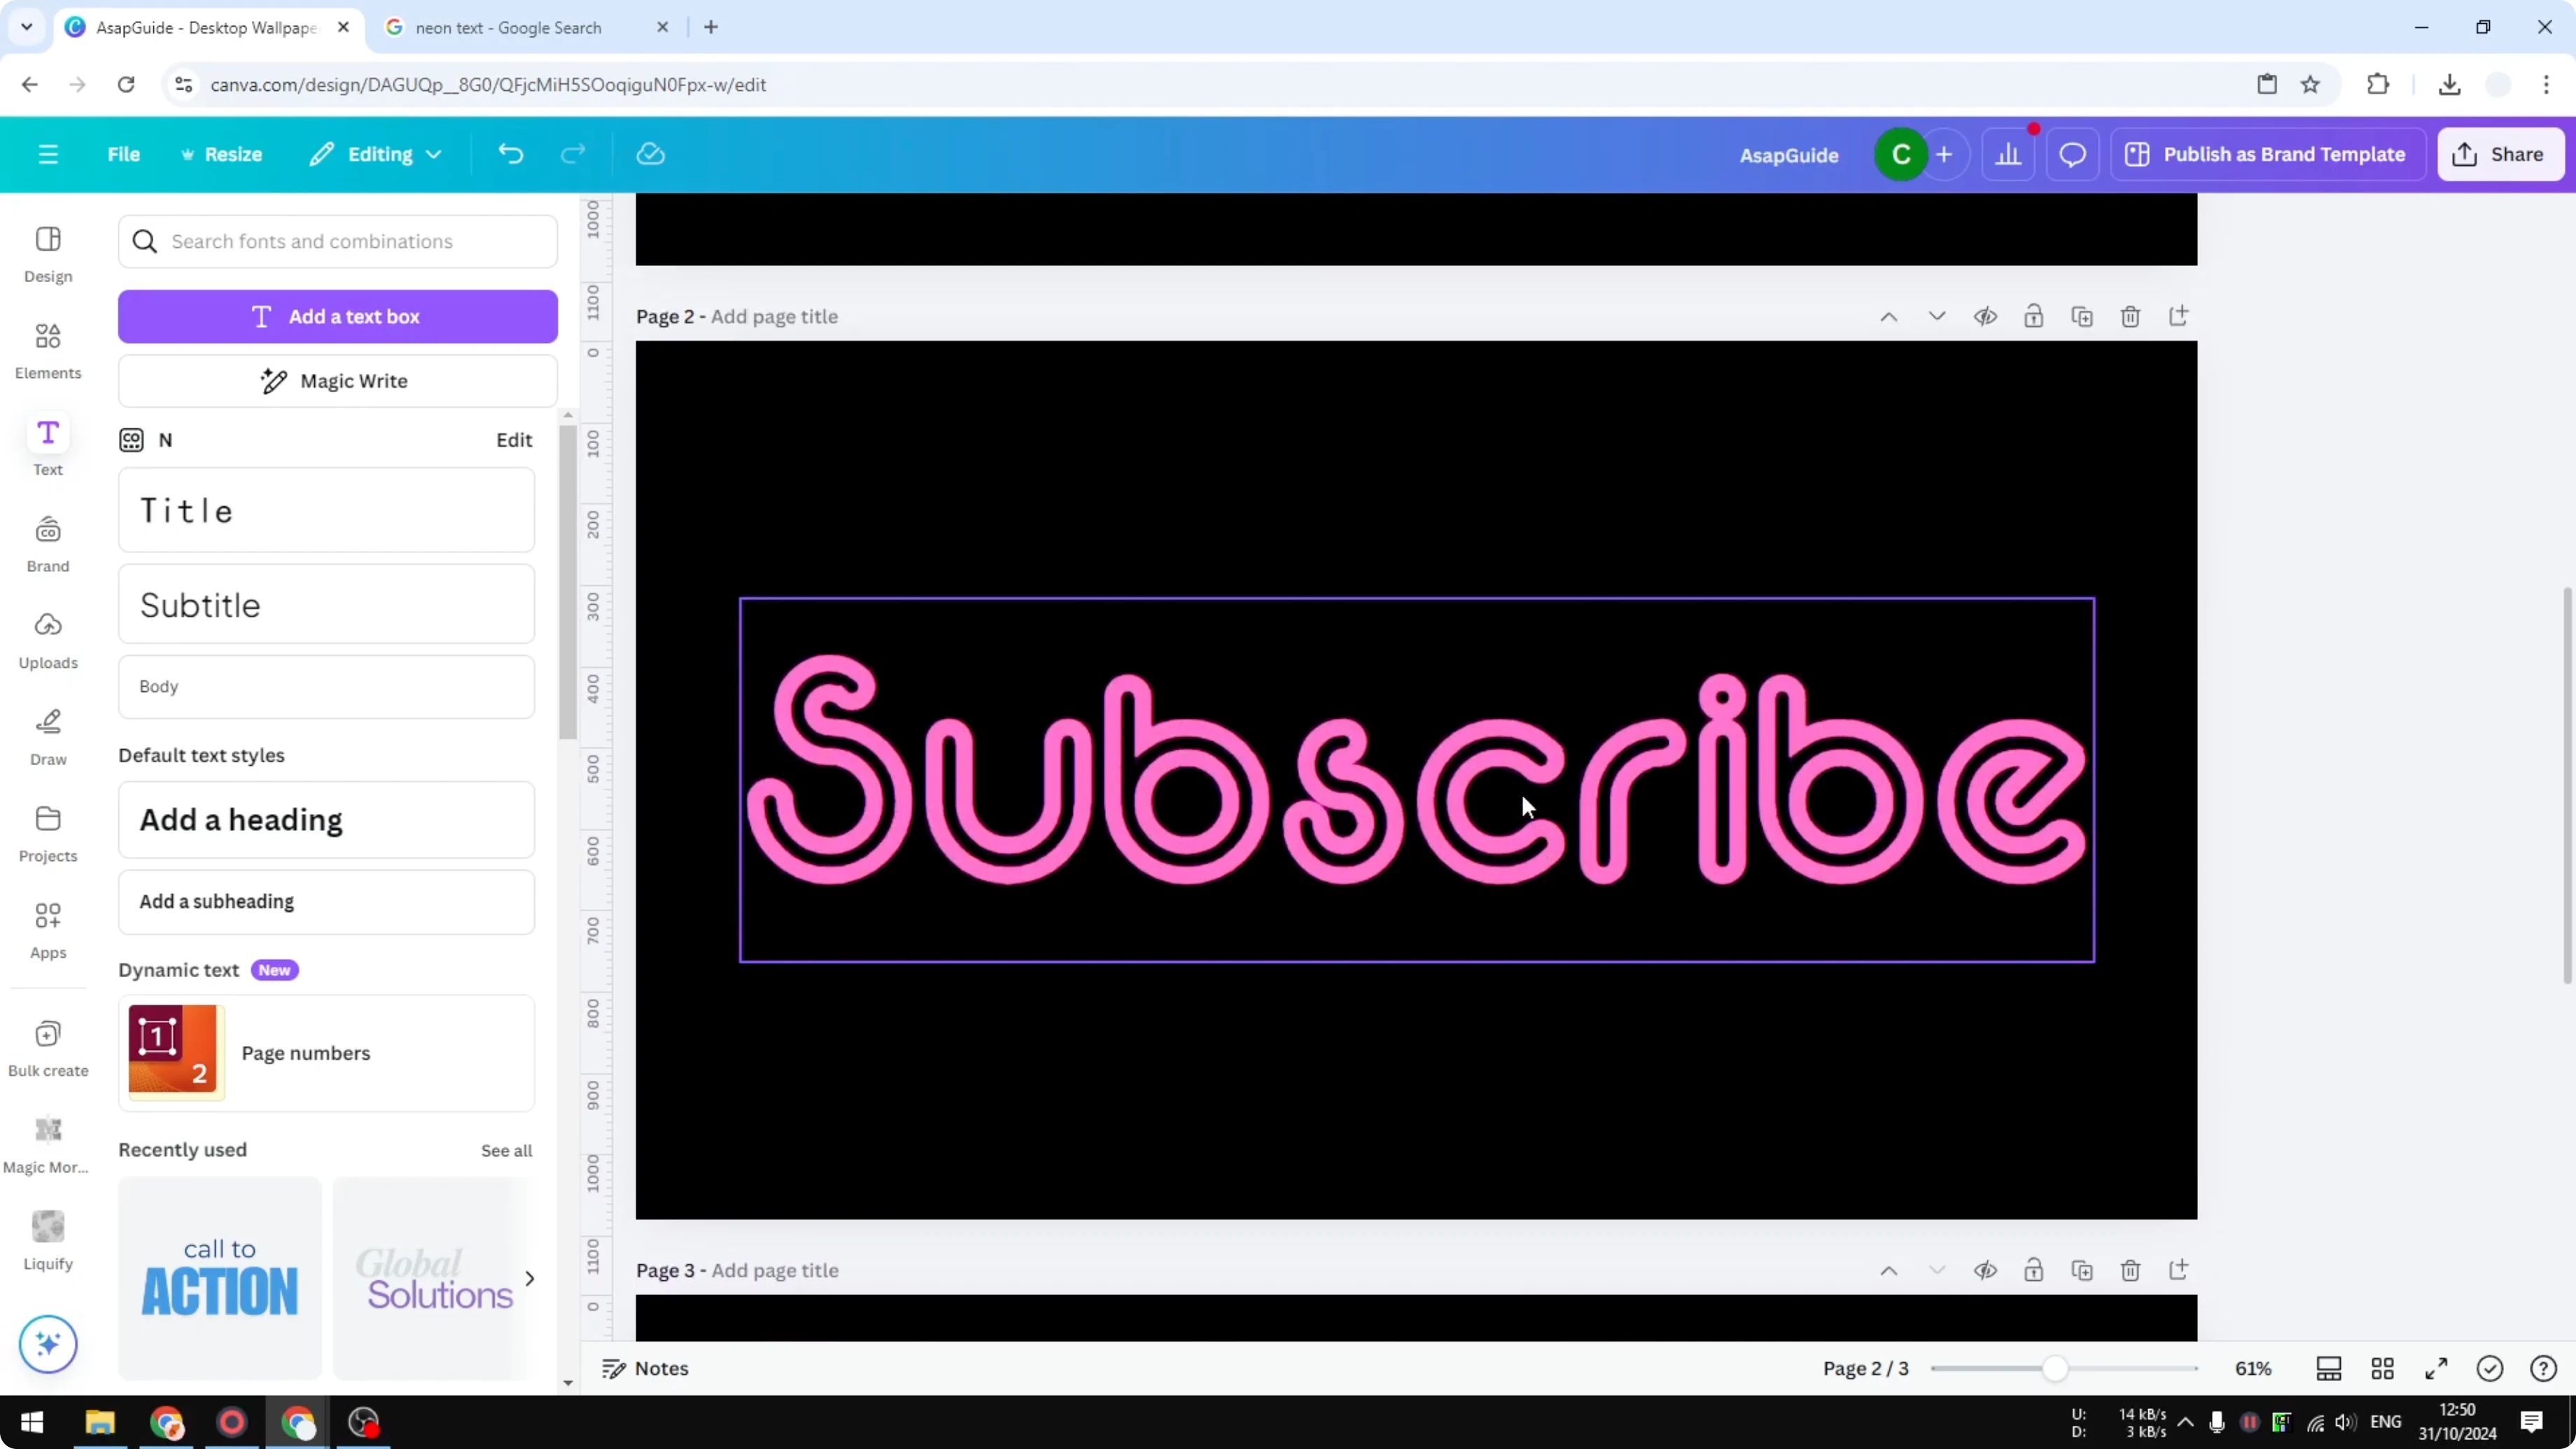Undo the last action
The width and height of the screenshot is (2576, 1449).
(510, 153)
